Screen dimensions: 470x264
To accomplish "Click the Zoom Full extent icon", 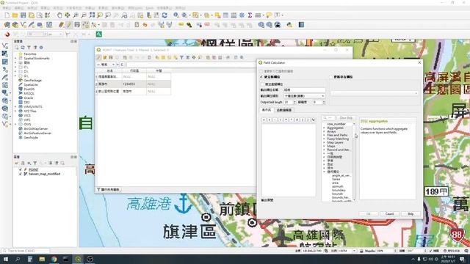I will tap(92, 15).
